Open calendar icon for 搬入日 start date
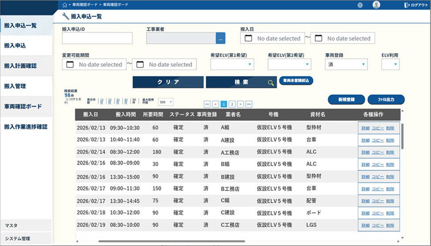Screen dimensions: 431x246 point(248,38)
